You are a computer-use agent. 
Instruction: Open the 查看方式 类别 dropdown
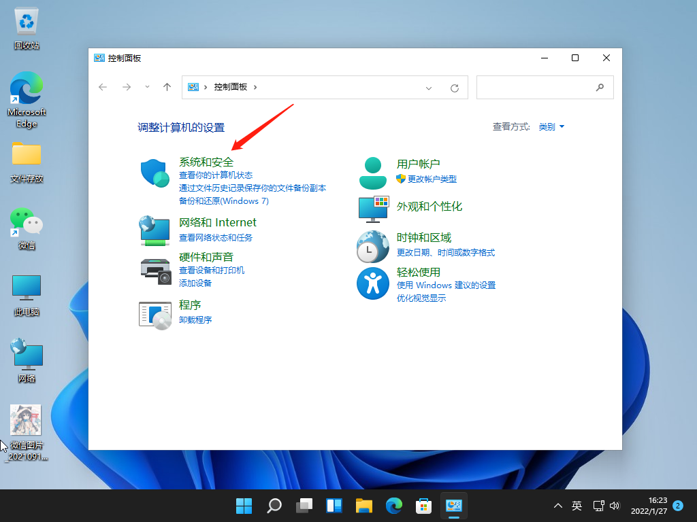[551, 126]
